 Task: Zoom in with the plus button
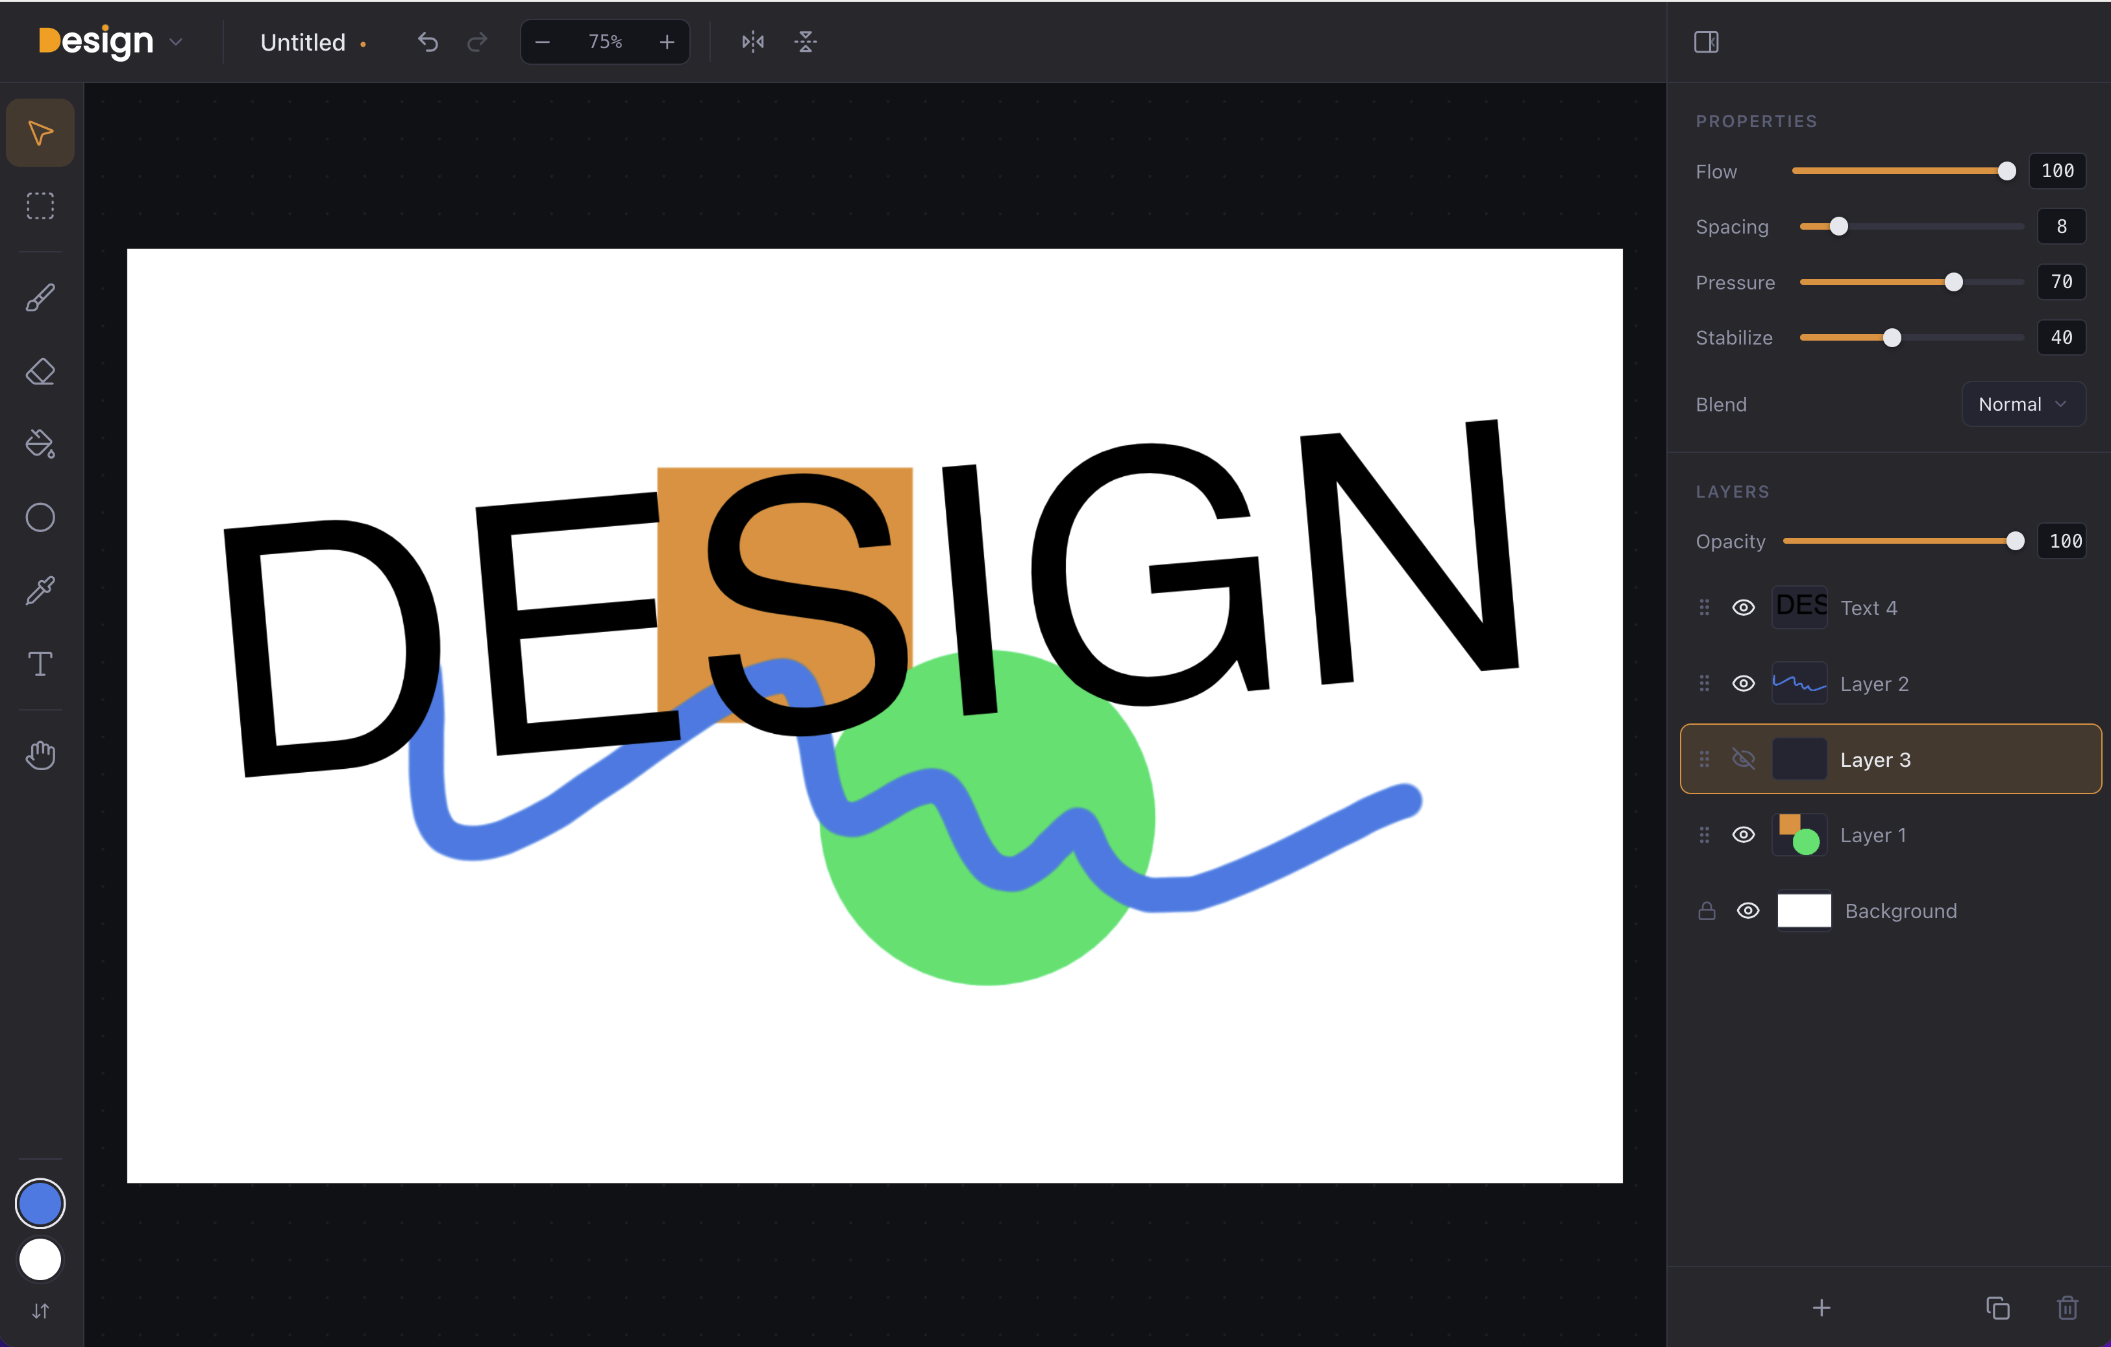pyautogui.click(x=667, y=42)
